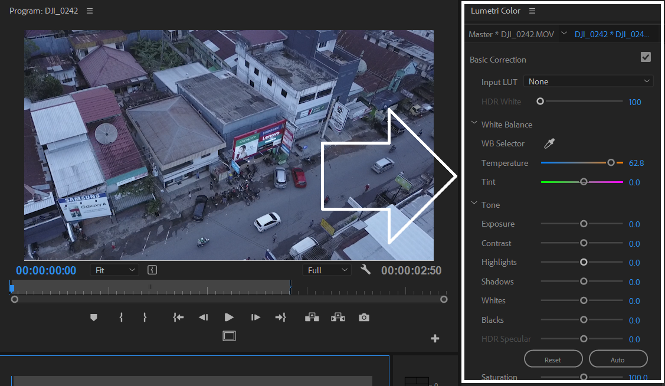This screenshot has width=665, height=386.
Task: Add a marker at the playhead
Action: pyautogui.click(x=93, y=317)
